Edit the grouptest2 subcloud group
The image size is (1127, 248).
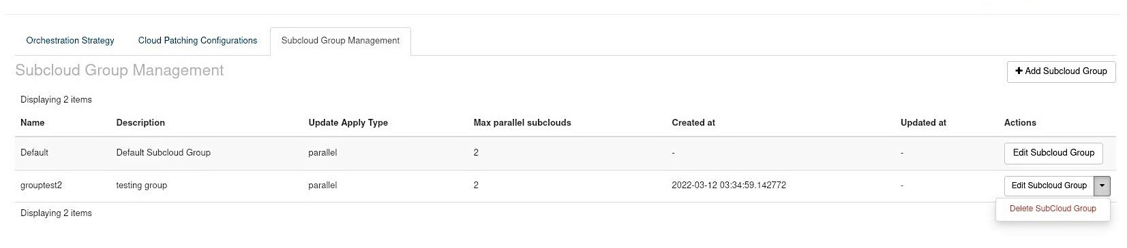tap(1049, 185)
